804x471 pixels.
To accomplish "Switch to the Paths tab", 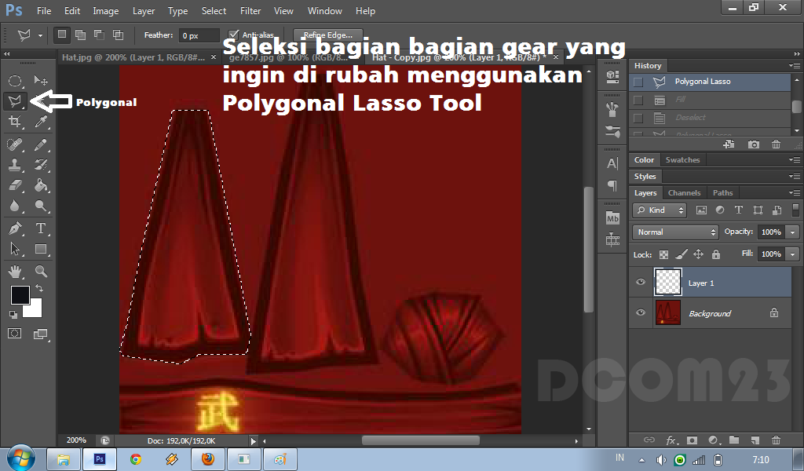I will 722,192.
